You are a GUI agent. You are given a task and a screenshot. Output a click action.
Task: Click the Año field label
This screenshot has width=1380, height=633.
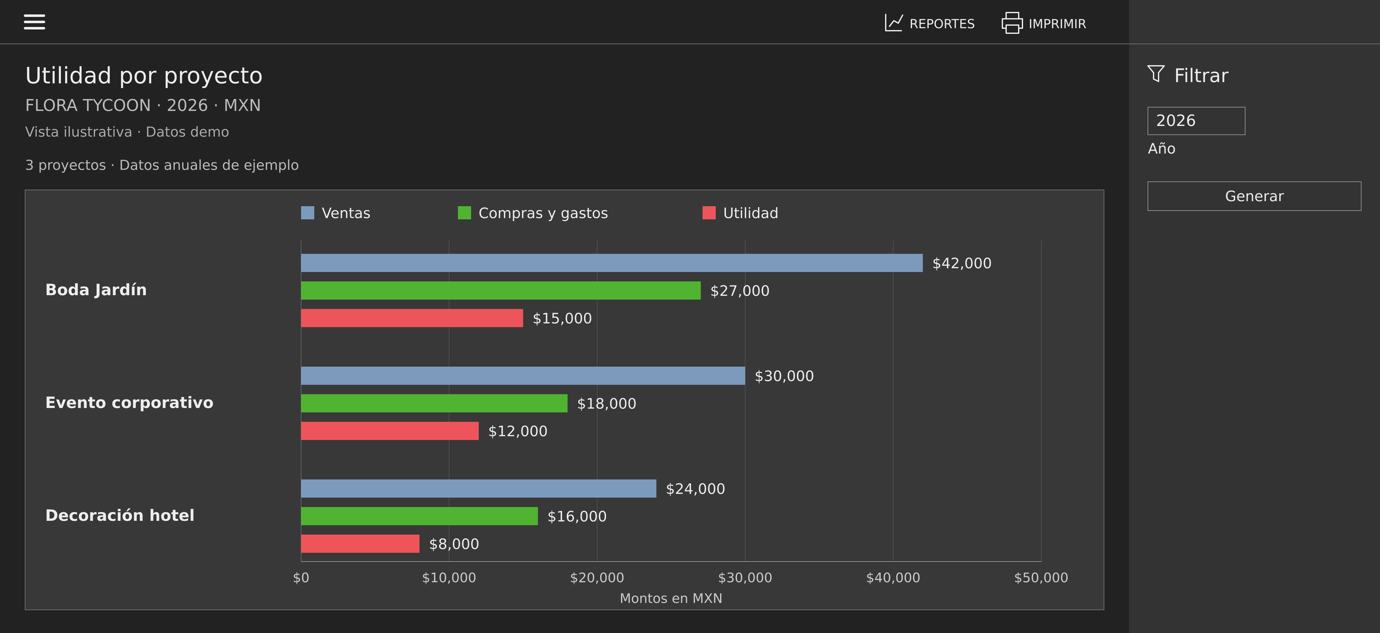click(x=1161, y=148)
